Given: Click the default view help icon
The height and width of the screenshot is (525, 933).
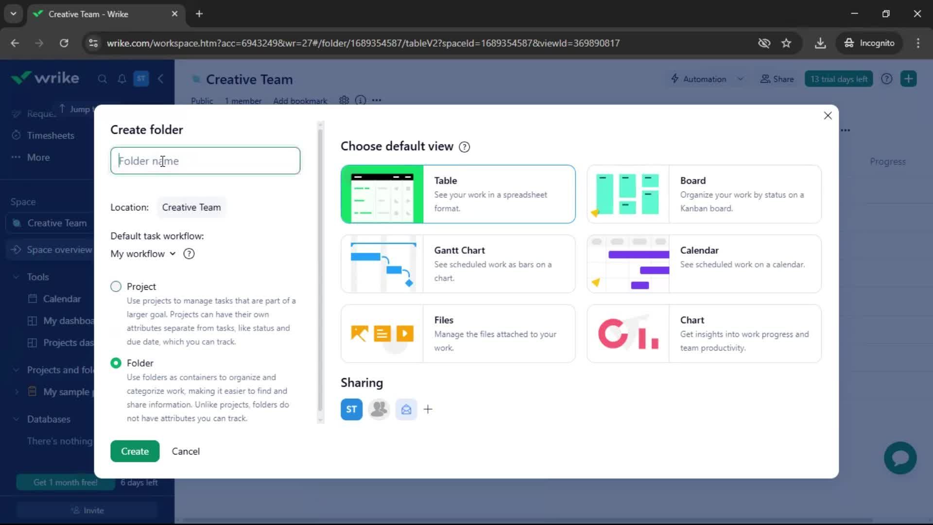Looking at the screenshot, I should coord(465,147).
